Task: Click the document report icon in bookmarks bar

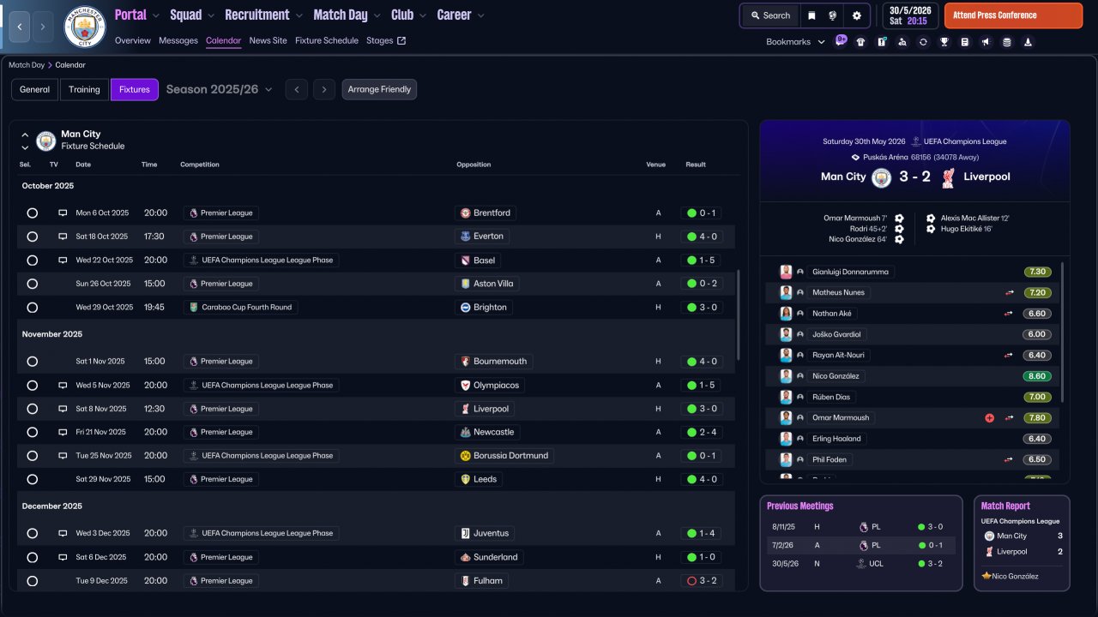Action: click(x=965, y=42)
